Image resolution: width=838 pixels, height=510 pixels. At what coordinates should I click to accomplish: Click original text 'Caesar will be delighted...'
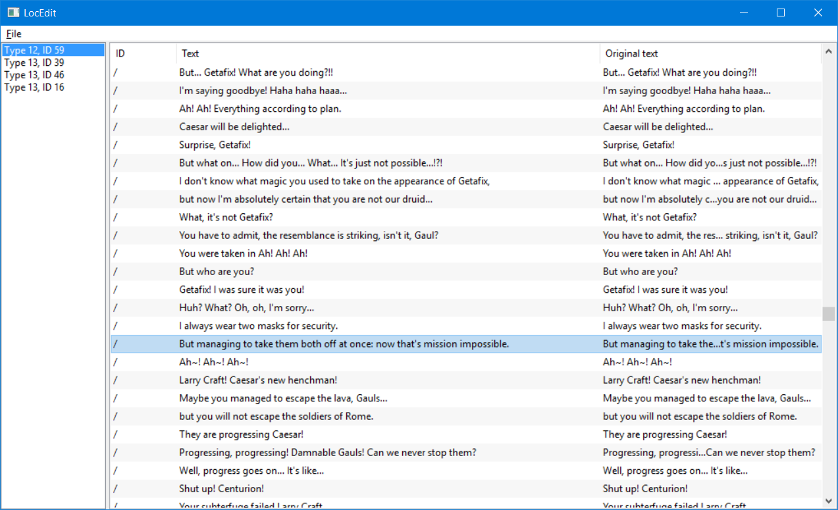coord(658,126)
